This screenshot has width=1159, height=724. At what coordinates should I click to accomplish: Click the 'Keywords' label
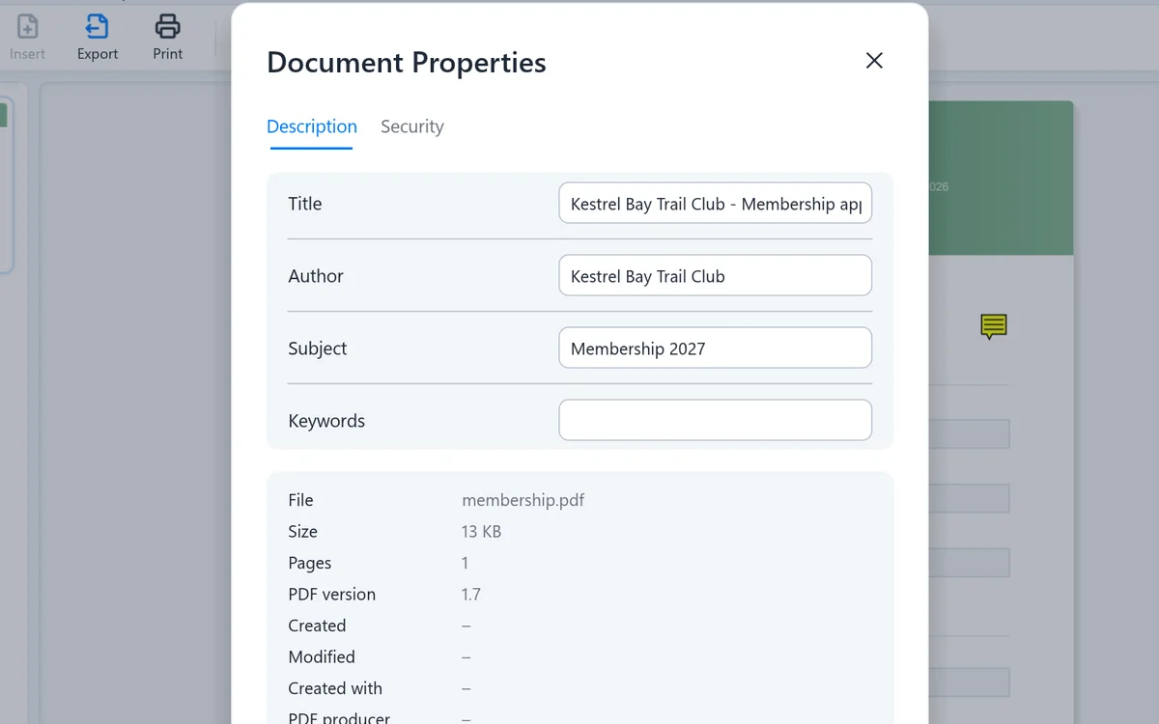(326, 421)
